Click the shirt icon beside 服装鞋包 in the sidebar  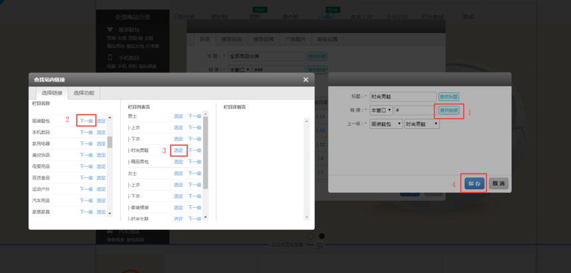coord(110,29)
